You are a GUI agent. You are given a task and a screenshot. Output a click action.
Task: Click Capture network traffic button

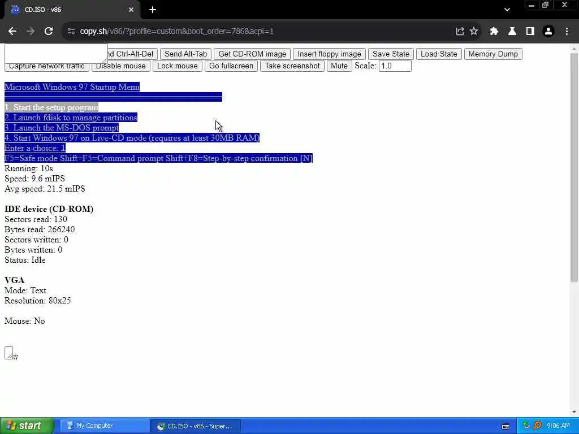tap(46, 67)
